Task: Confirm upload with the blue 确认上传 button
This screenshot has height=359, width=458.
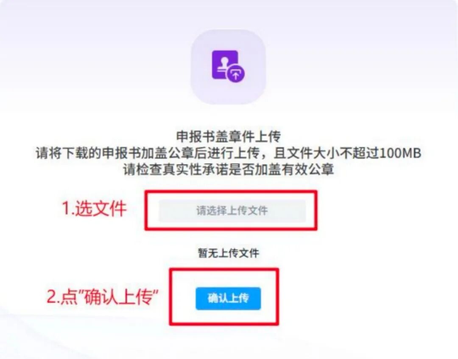Action: point(228,298)
